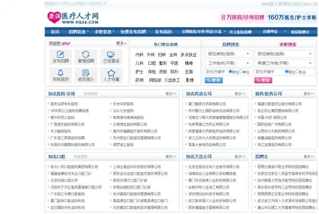This screenshot has width=319, height=214.
Task: Choose 体检 in hot positions
Action: click(x=152, y=72)
